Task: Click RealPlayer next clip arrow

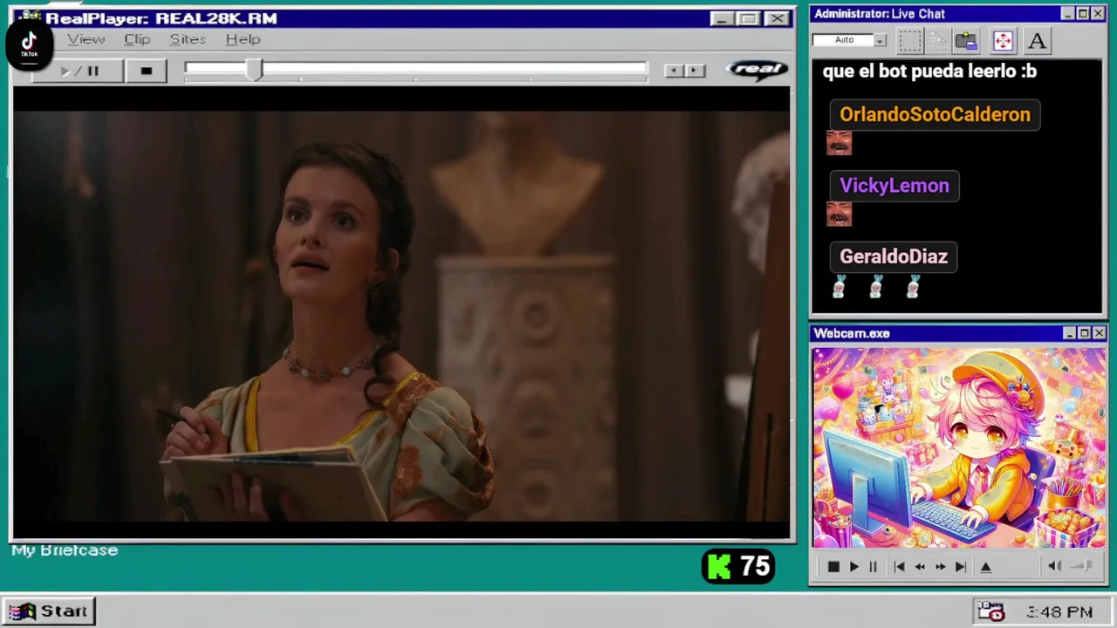Action: (695, 71)
